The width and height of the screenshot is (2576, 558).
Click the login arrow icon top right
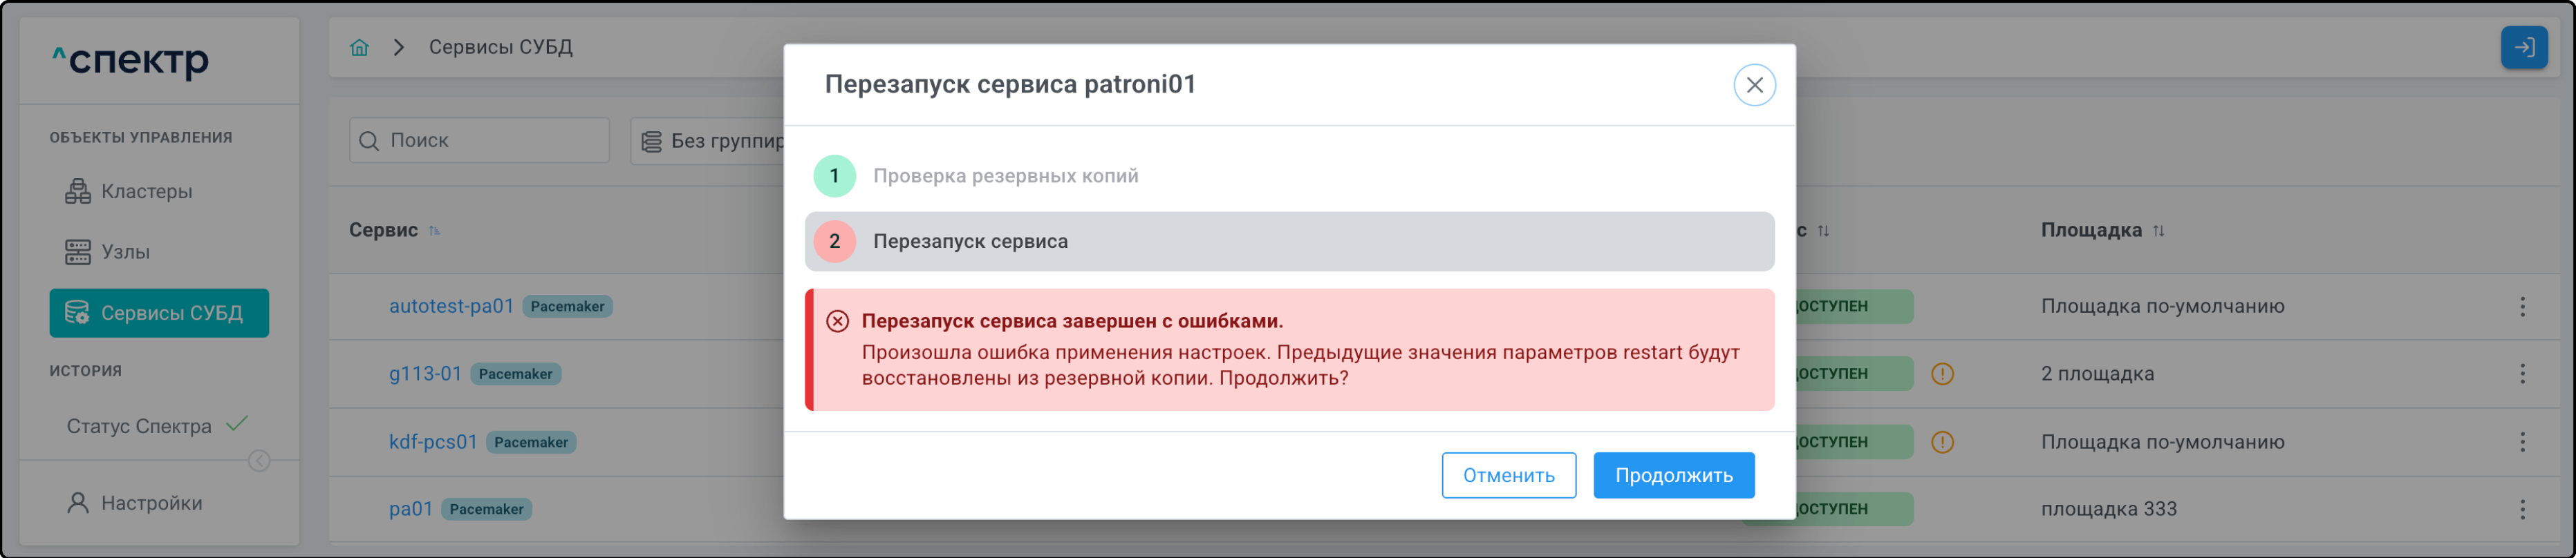point(2523,47)
